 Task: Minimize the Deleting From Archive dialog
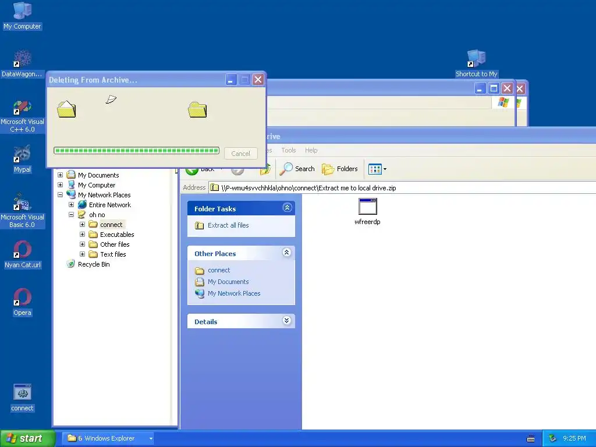(x=230, y=79)
